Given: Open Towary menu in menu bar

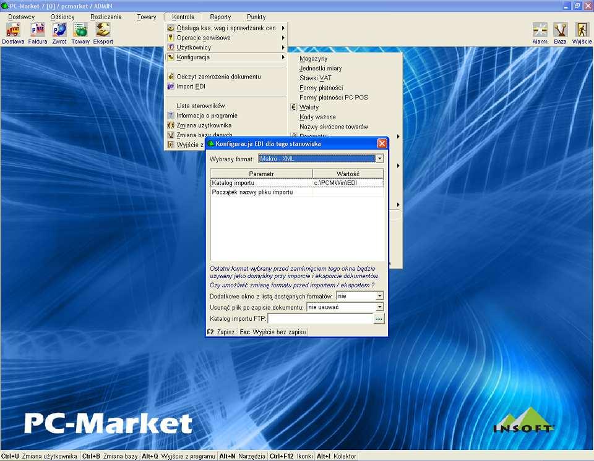Looking at the screenshot, I should tap(147, 17).
